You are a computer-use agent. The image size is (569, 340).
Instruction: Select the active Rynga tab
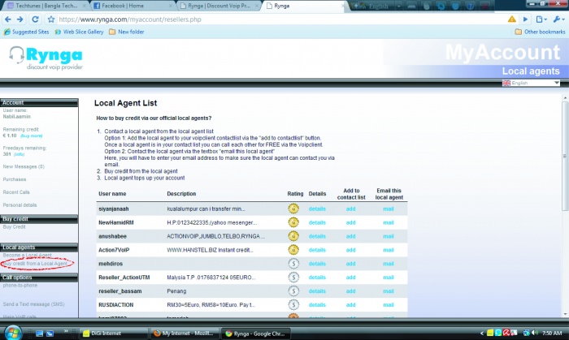tap(303, 6)
